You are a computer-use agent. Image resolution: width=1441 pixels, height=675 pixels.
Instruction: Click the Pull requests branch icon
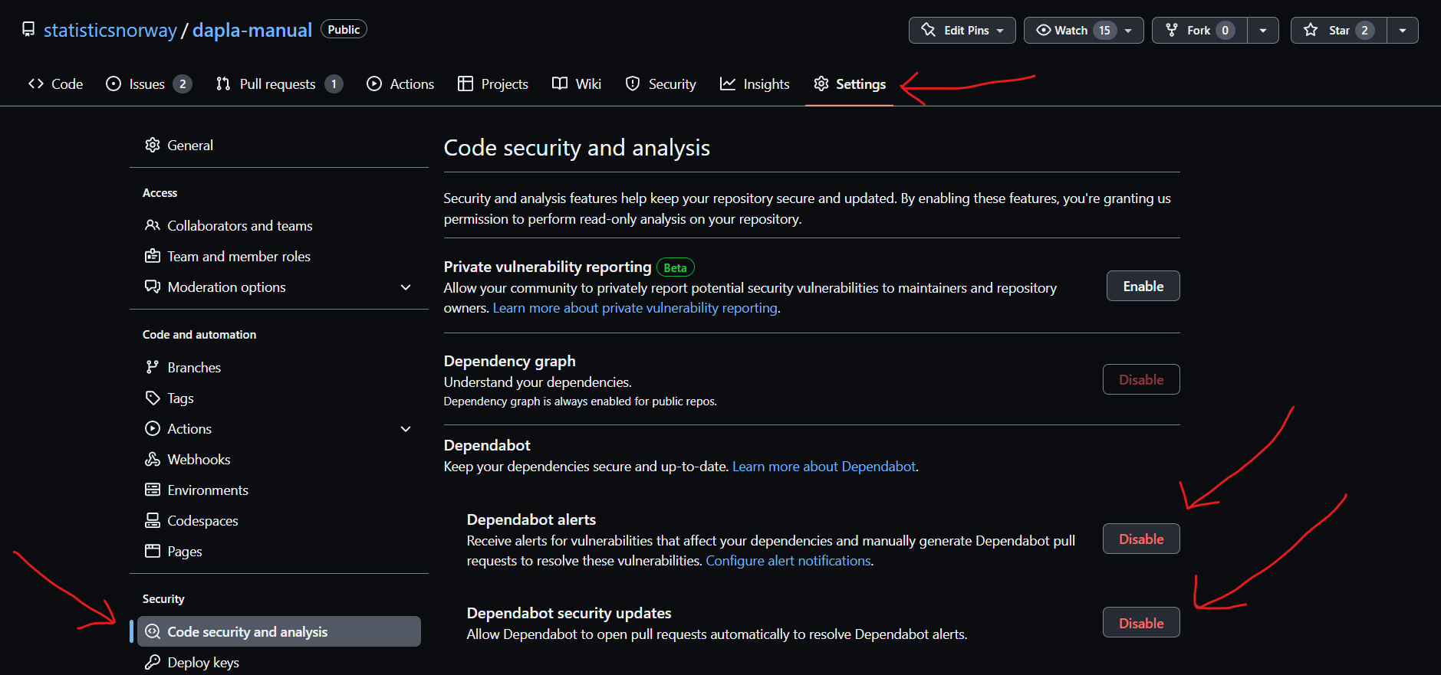tap(223, 84)
